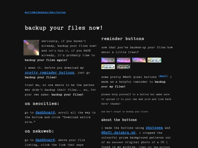Select the gray backup button with orange corner
This screenshot has height=148, width=198.
pyautogui.click(x=139, y=60)
